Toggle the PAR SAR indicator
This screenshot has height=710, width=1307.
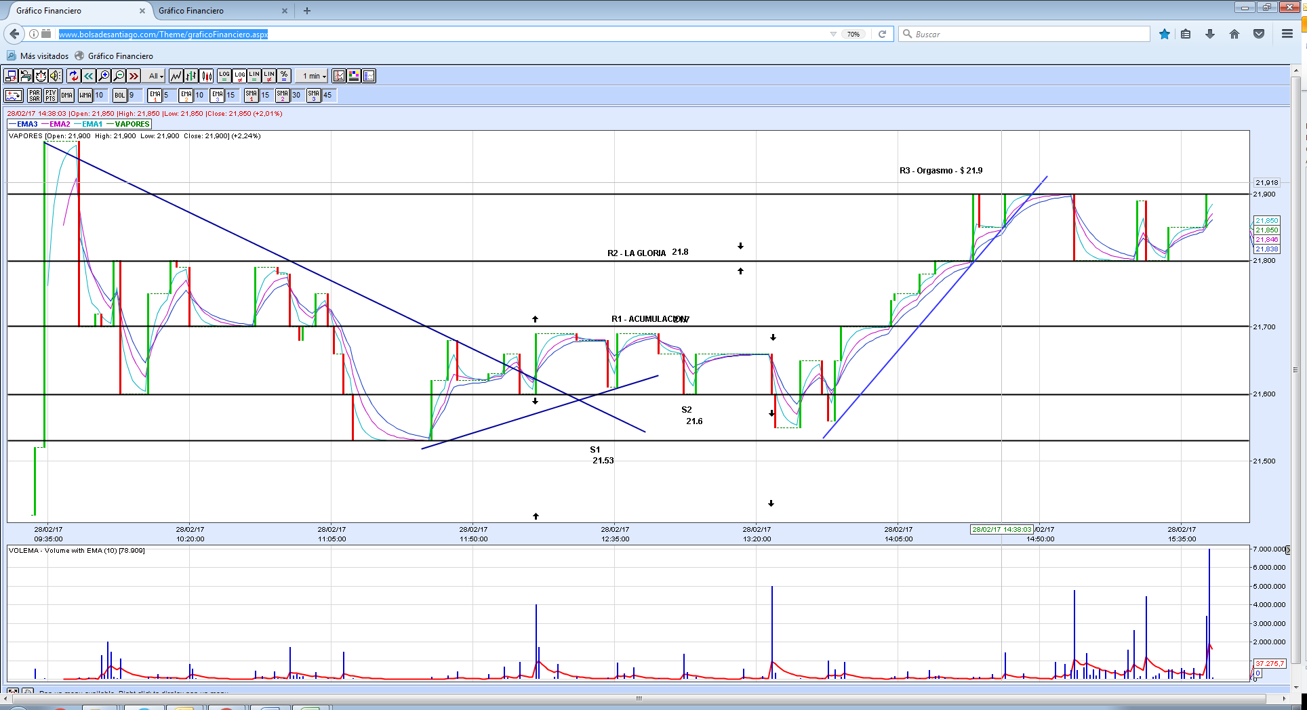coord(35,96)
